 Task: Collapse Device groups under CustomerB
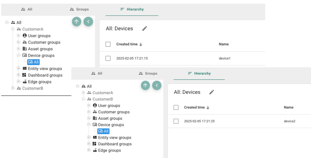coord(89,125)
